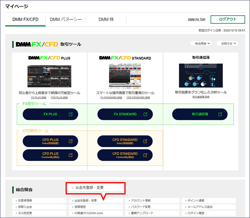Viewport: 250px width, 218px height.
Task: Click external-link icon on CFD STANDARD Index button
Action: pos(145,141)
